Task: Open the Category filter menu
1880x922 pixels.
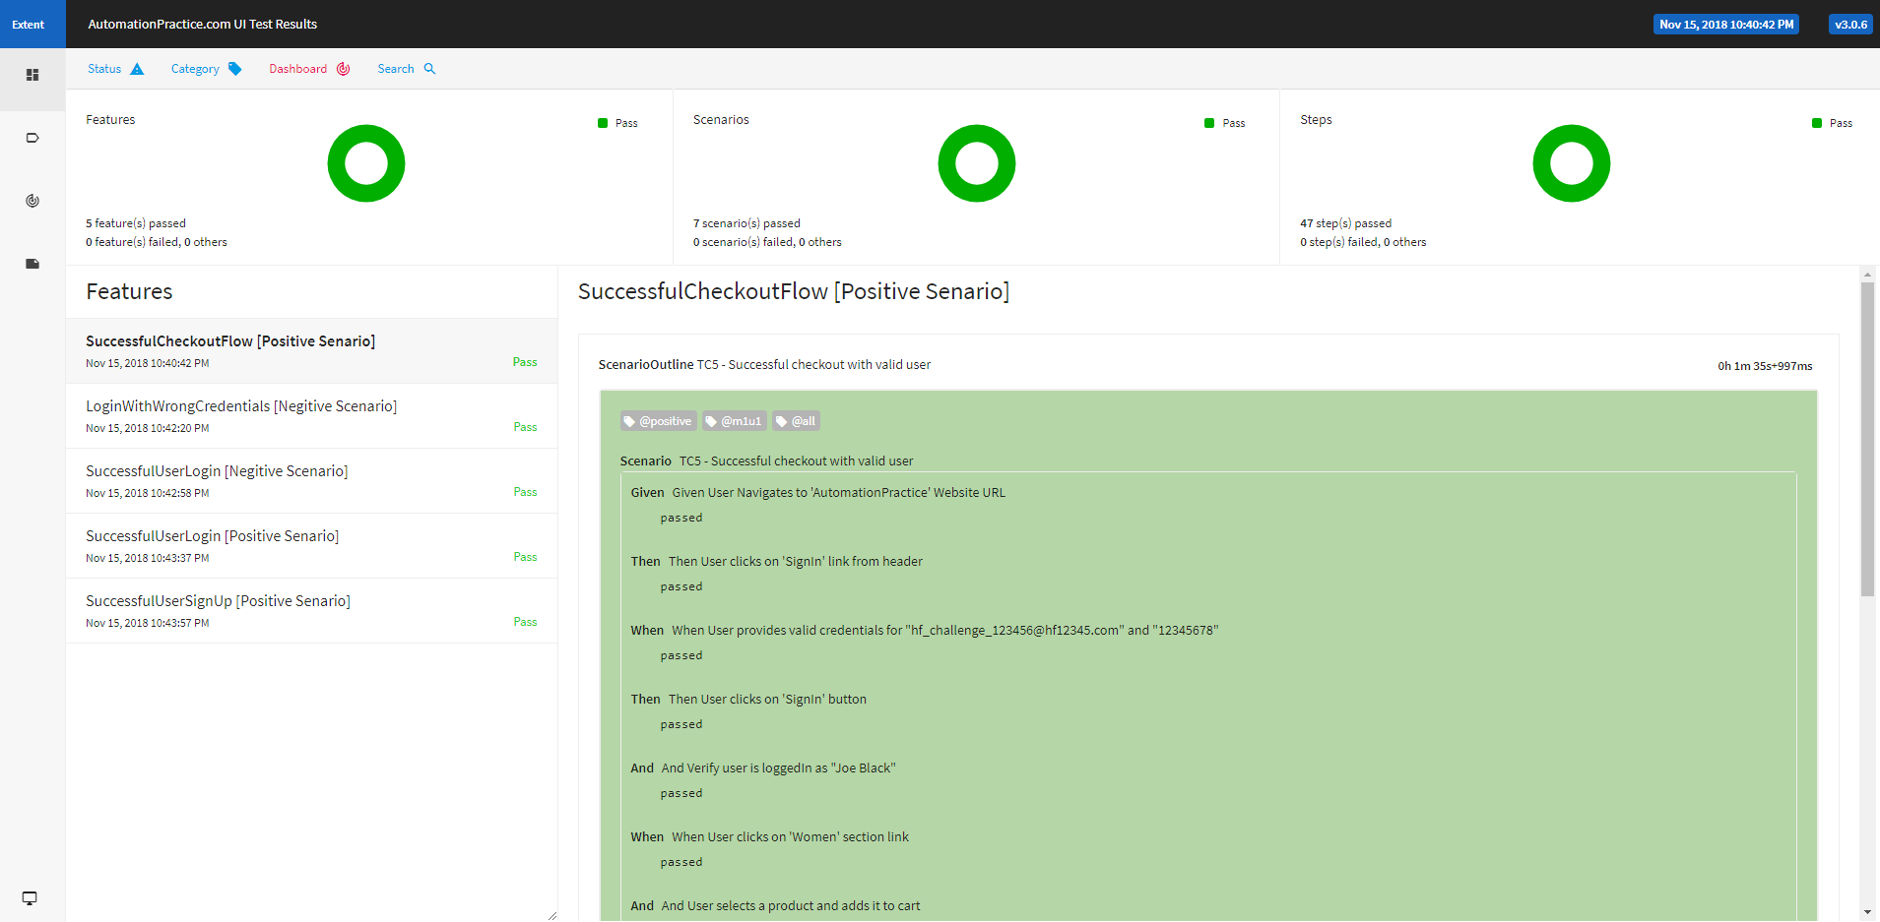Action: 206,69
